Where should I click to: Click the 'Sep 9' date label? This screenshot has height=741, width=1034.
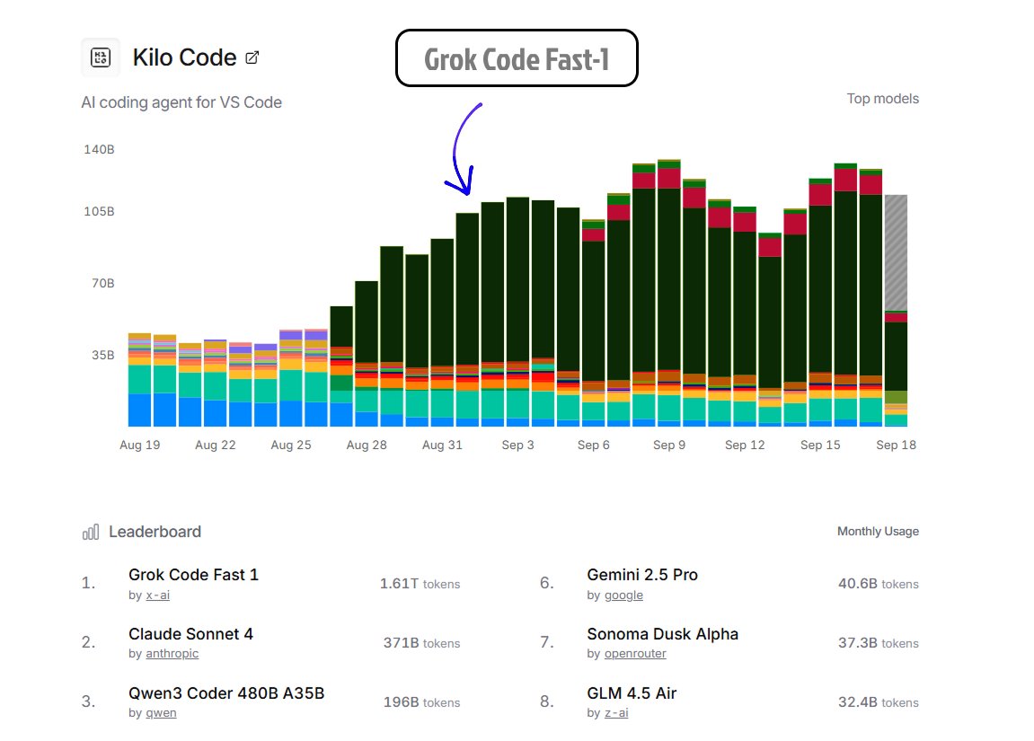click(x=668, y=445)
